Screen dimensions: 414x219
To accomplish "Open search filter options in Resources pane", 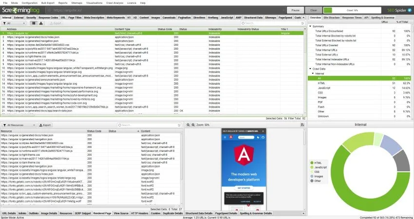I will tap(123, 125).
